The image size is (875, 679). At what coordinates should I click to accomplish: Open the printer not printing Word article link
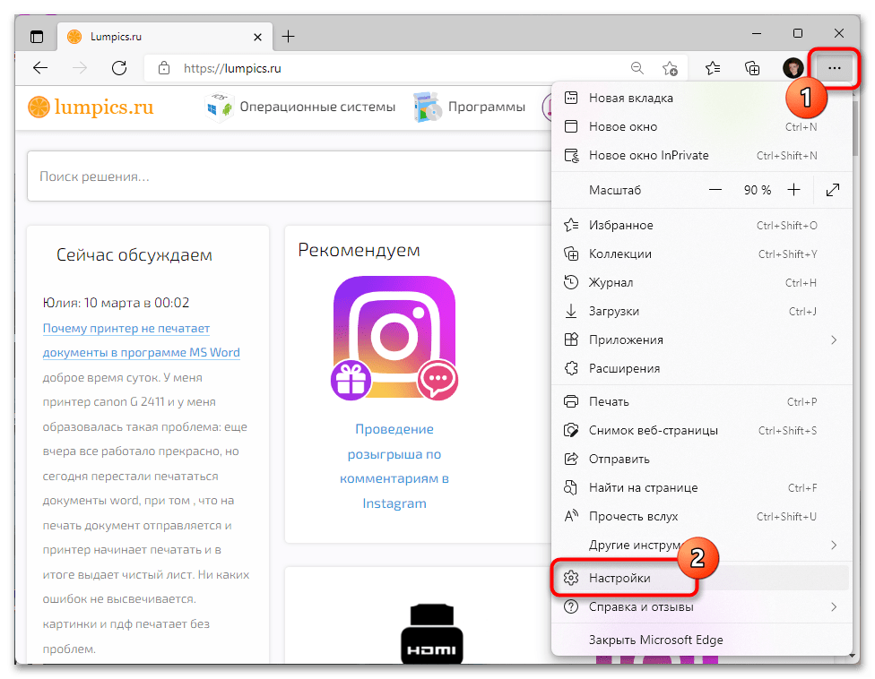pos(141,340)
